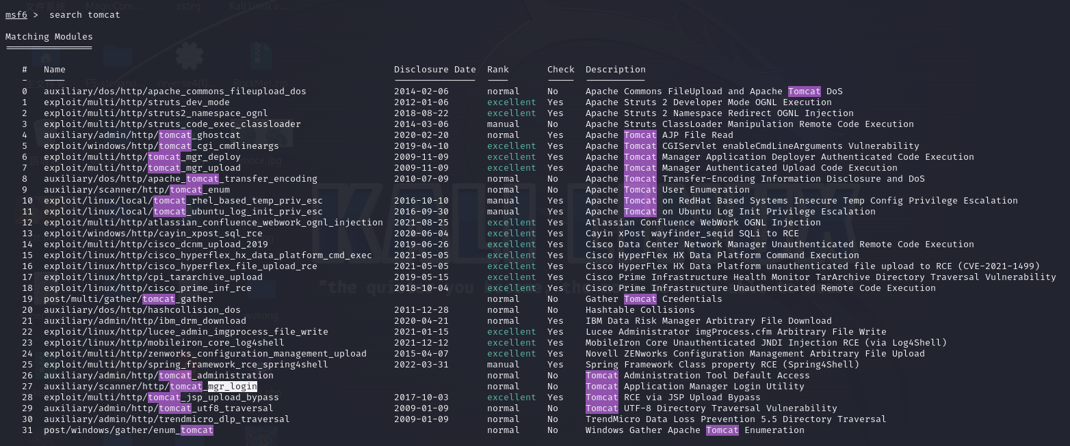Viewport: 1070px width, 446px height.
Task: Click the Rank column header
Action: point(498,70)
